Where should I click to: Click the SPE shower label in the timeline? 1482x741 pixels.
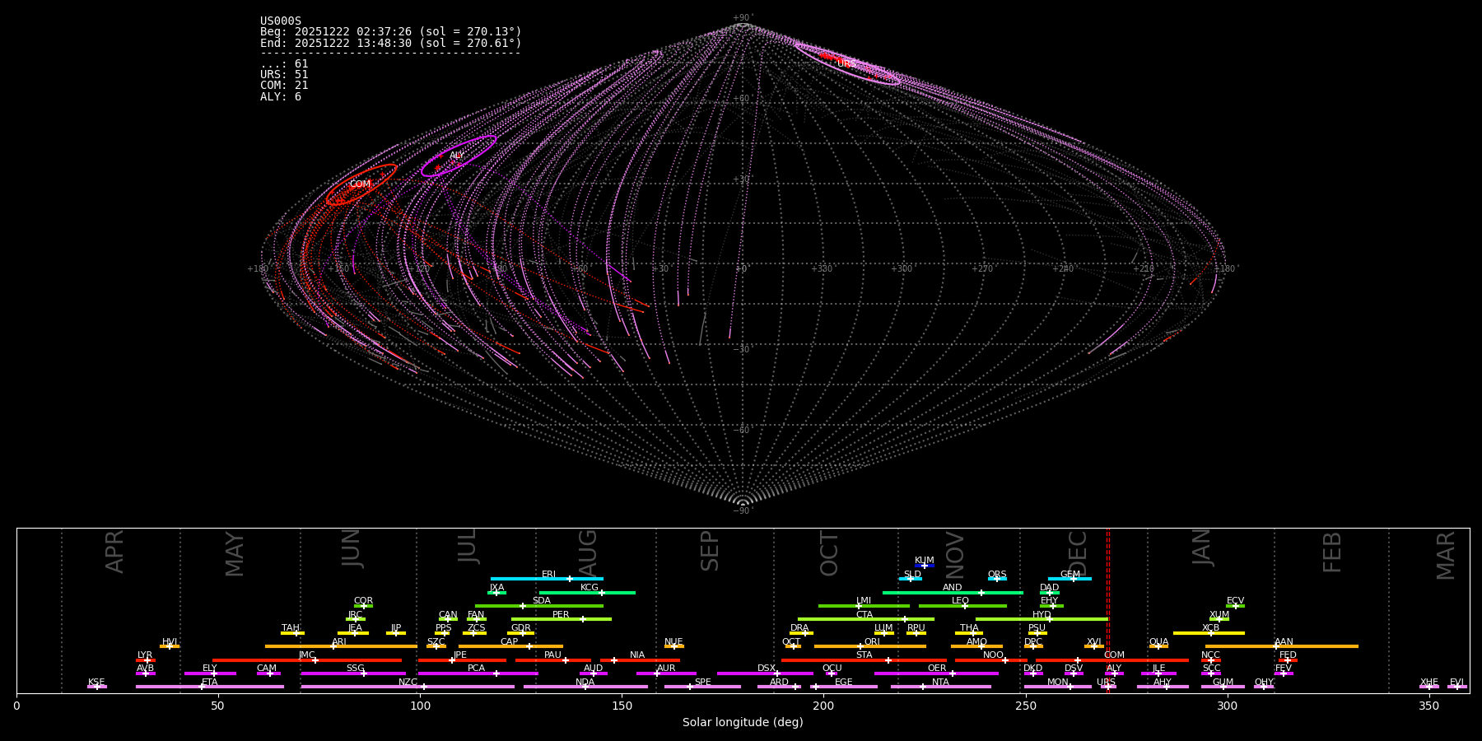tap(703, 683)
